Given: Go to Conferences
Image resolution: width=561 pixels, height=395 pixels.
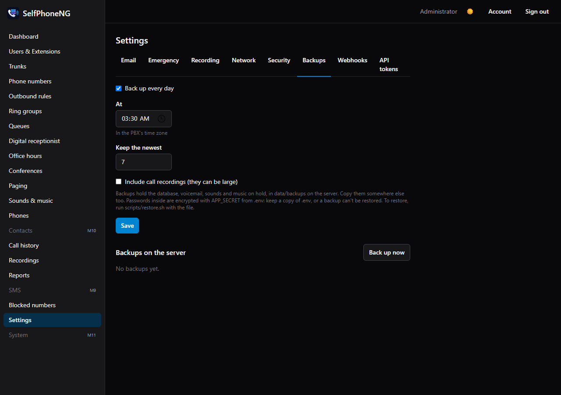Looking at the screenshot, I should tap(52, 171).
